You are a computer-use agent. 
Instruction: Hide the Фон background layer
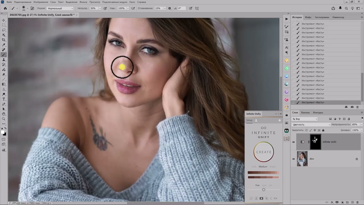tap(293, 159)
